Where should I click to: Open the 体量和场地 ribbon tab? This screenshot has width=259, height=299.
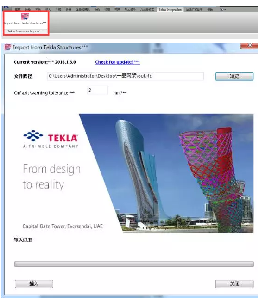click(x=82, y=10)
